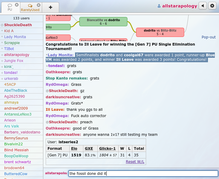219x179 pixels.
Task: Click the plus icon to join rooms
Action: coord(50,7)
